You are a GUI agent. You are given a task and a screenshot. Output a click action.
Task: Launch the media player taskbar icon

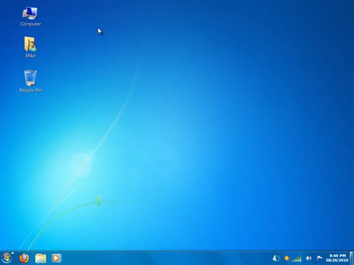point(57,258)
